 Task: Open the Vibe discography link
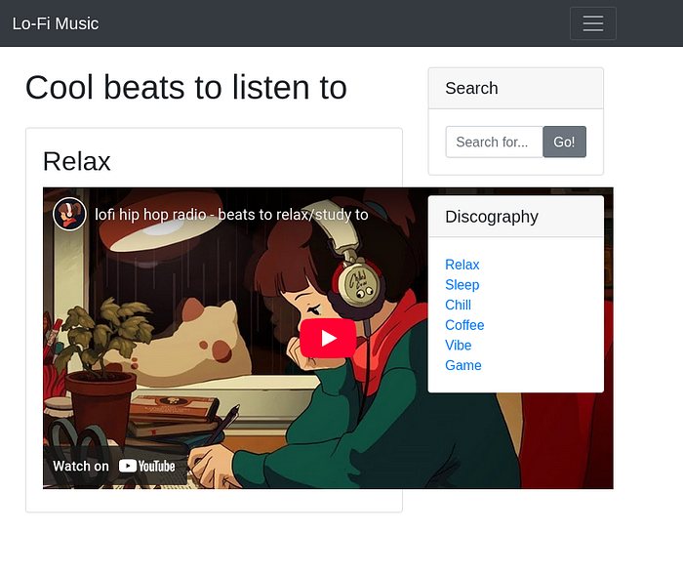458,345
